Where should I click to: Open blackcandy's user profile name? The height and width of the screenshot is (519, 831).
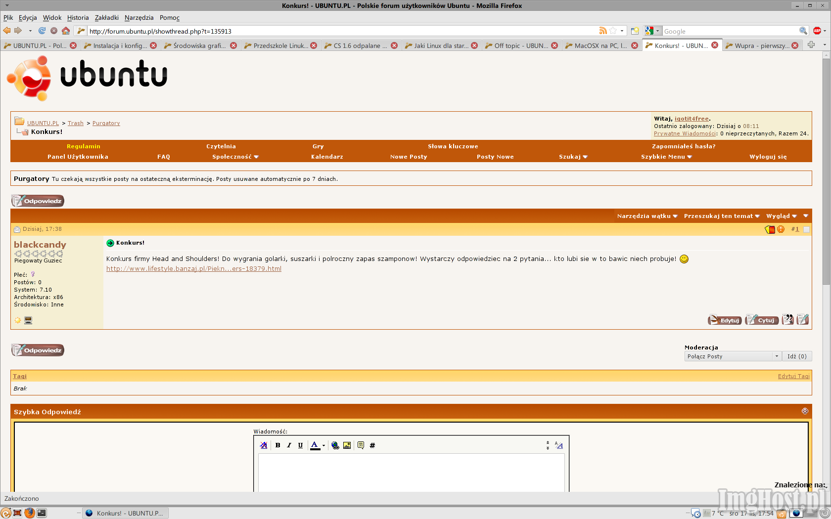pos(40,245)
